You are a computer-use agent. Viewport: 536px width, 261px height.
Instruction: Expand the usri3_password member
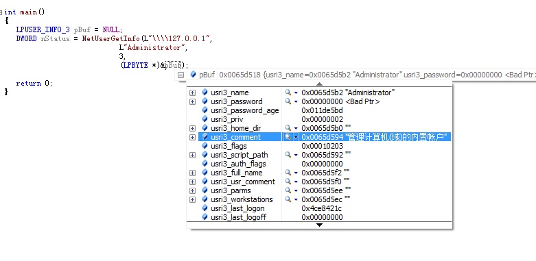pyautogui.click(x=192, y=101)
